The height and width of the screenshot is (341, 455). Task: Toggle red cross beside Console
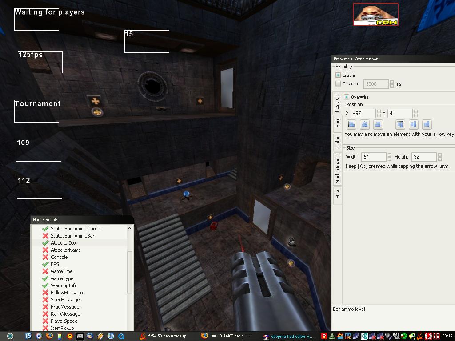pyautogui.click(x=45, y=257)
